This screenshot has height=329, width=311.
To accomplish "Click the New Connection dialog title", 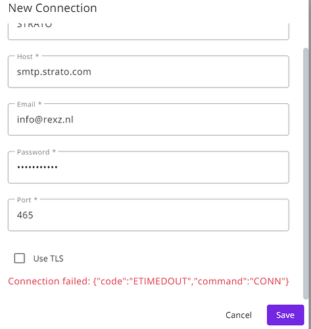I will click(53, 8).
